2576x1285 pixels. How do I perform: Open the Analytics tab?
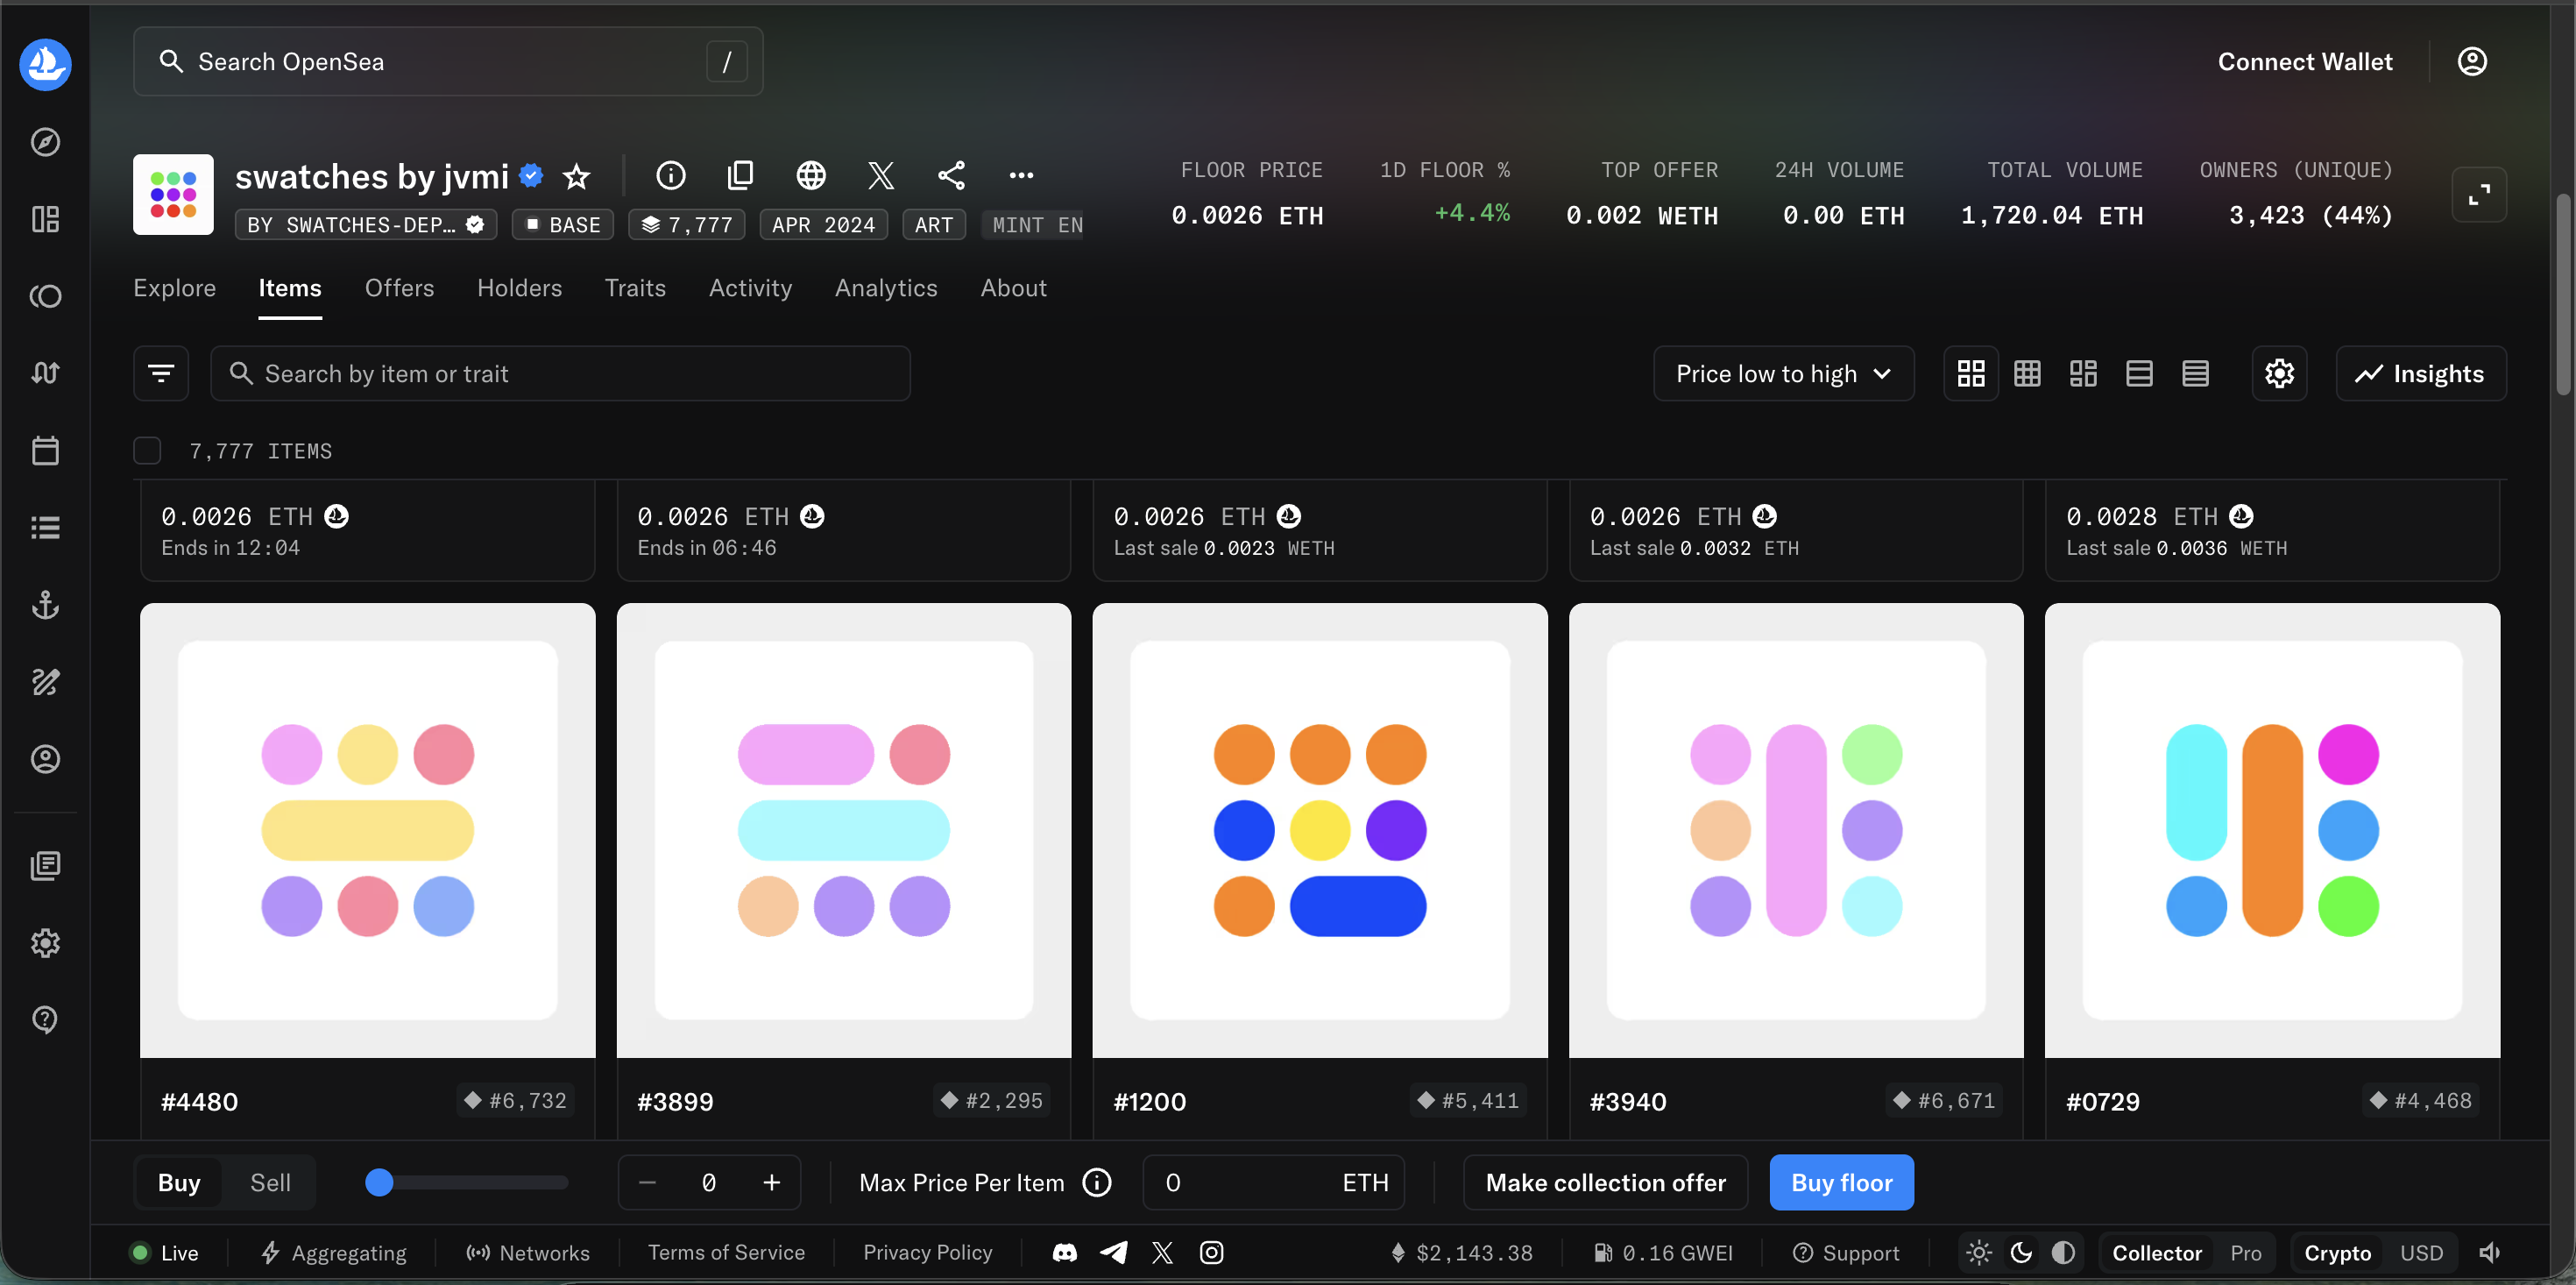coord(886,288)
